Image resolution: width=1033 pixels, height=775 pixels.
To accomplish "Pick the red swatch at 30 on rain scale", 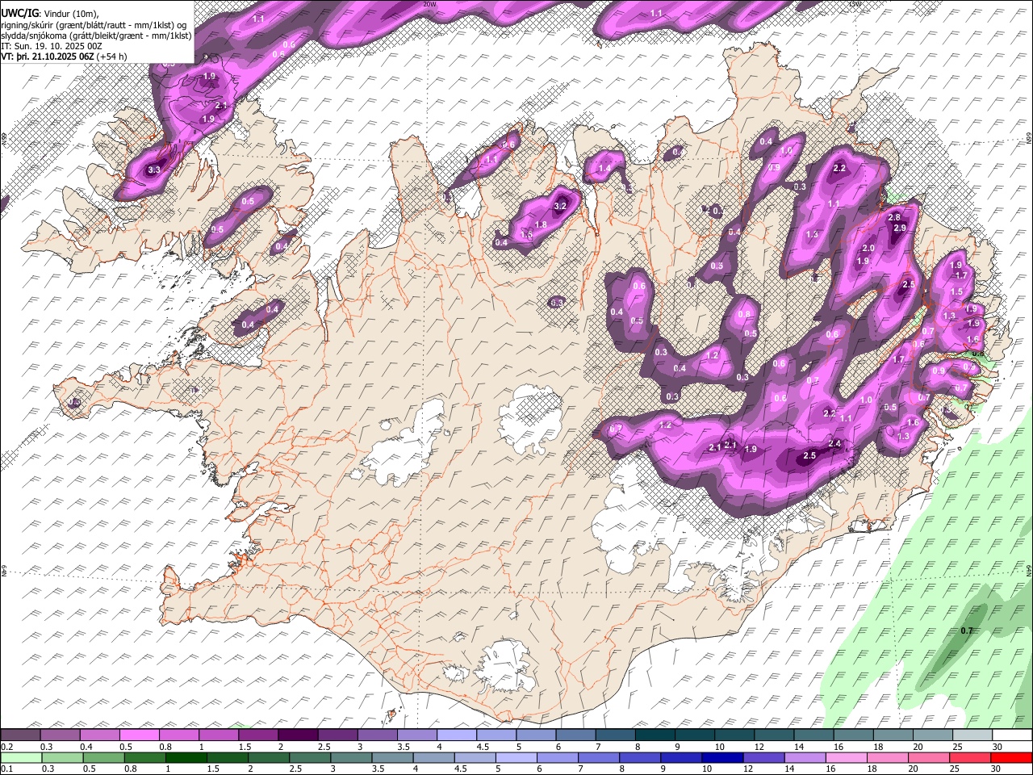I will tap(1012, 757).
